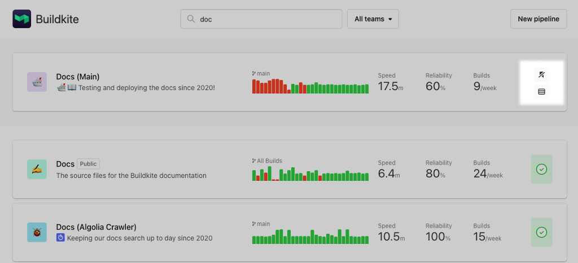
Task: Click the green passed checkmark for Docs (Algolia Crawler)
Action: (x=541, y=232)
